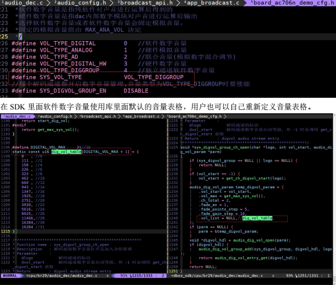This screenshot has width=336, height=285.
Task: Click the '#define SYS_DIGVOL_GROUP_EN' line
Action: click(x=80, y=91)
